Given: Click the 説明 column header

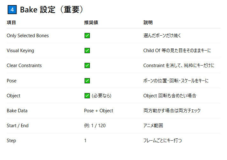Looking at the screenshot, I should click(148, 23).
